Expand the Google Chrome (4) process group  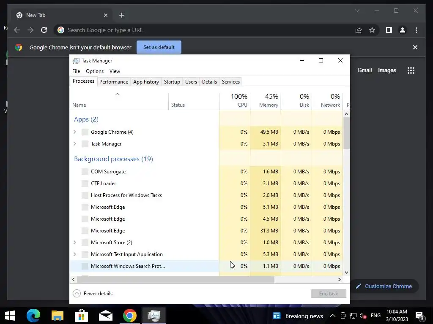(74, 132)
